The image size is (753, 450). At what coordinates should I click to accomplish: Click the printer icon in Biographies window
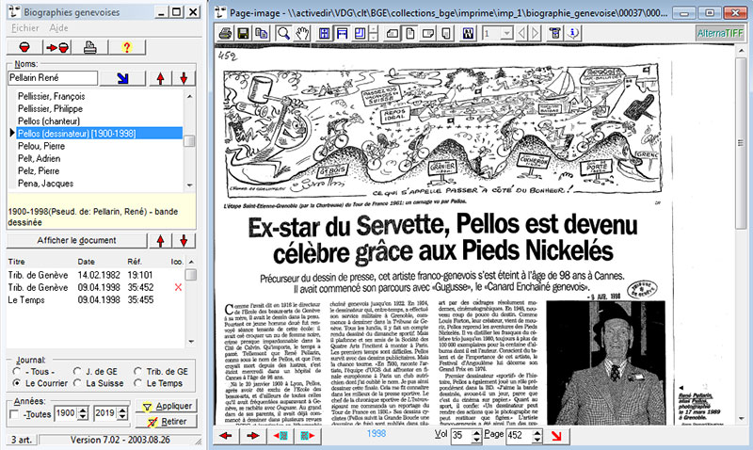pos(89,47)
